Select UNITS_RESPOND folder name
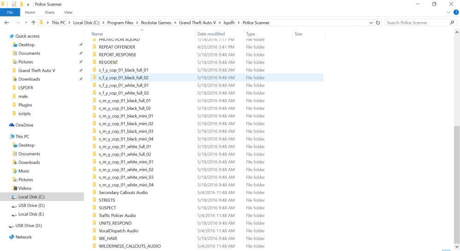Screen dimensions: 460x251 [x=115, y=223]
